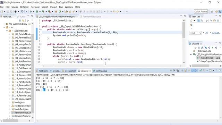The image size is (222, 125).
Task: Collapse _20_CopyLisiWithRandom class in Outline
Action: click(191, 55)
